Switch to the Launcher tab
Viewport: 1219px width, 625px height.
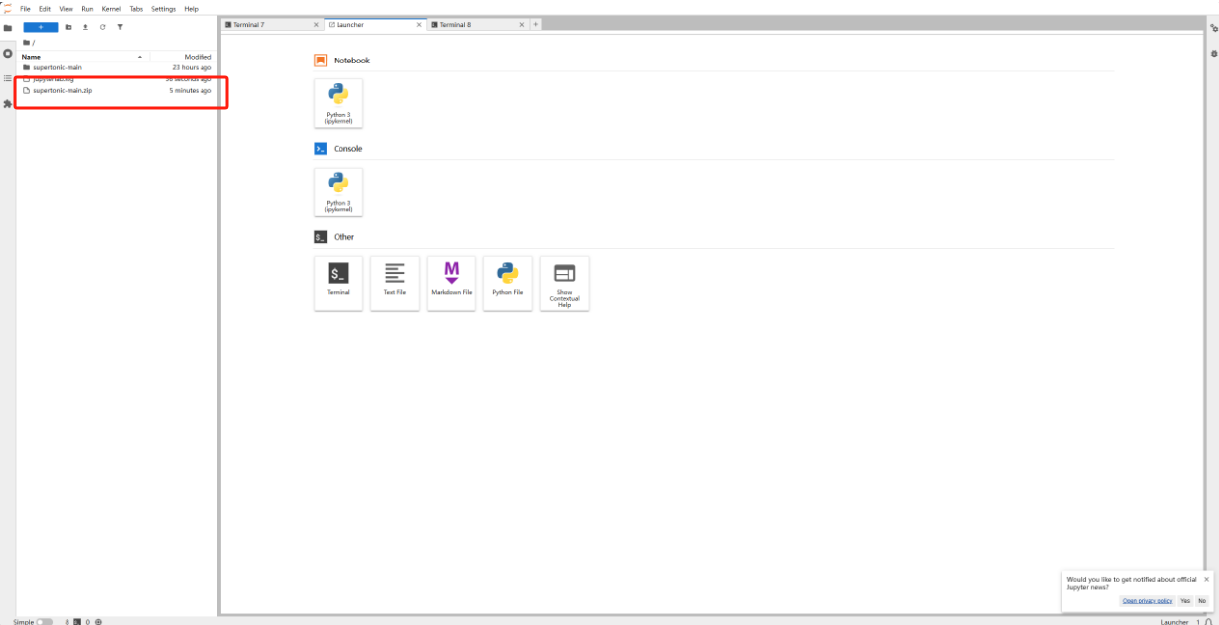click(374, 24)
